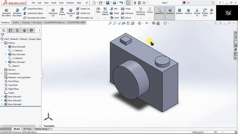238x134 pixels.
Task: Select the Boundary Cut tool
Action: tap(84, 18)
